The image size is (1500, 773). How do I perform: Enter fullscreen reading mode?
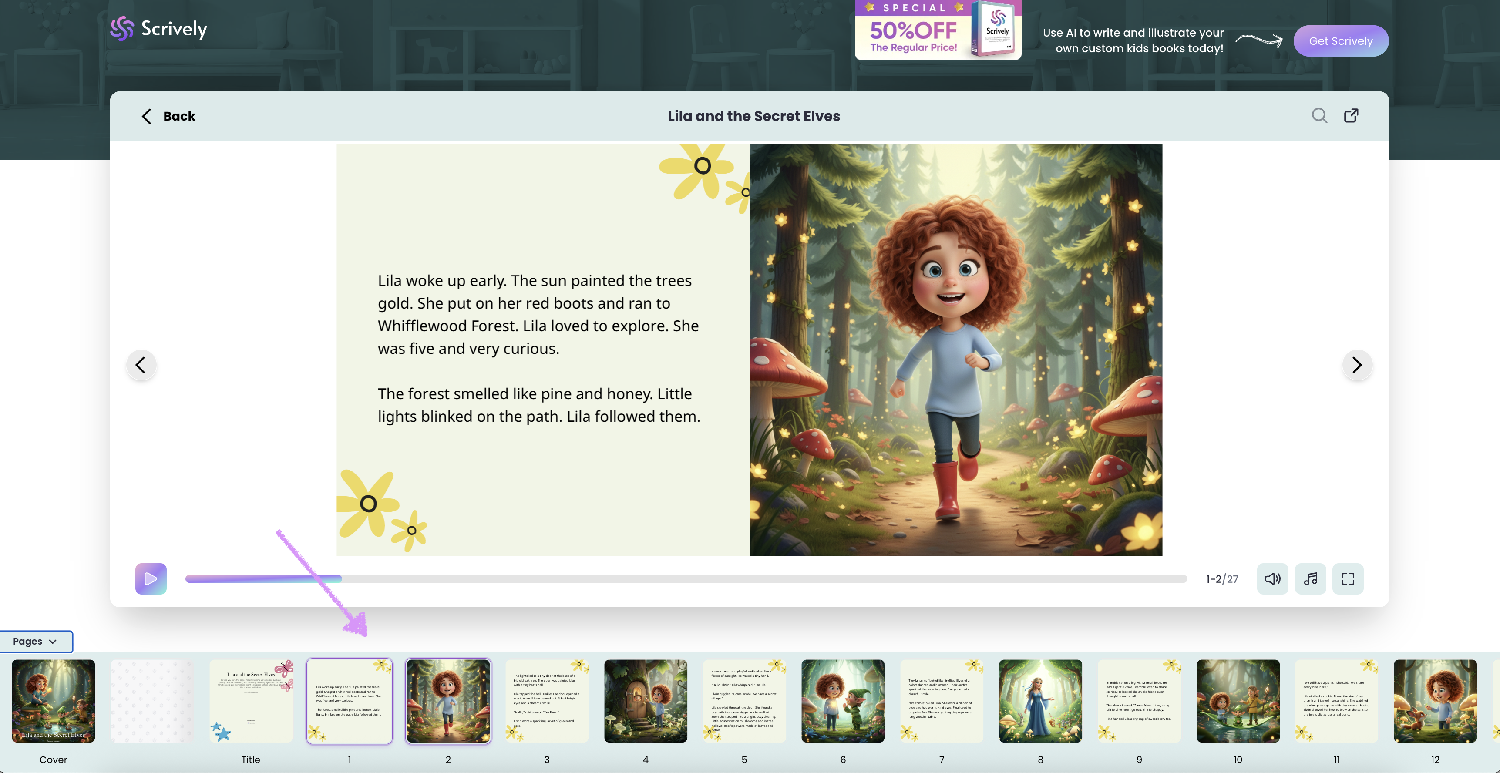click(1348, 578)
